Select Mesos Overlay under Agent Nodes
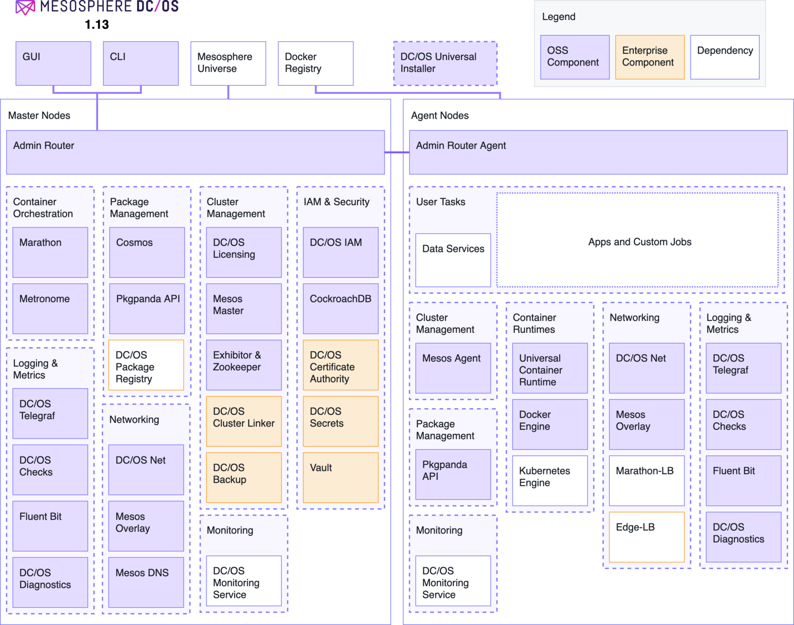This screenshot has width=794, height=625. (x=647, y=424)
